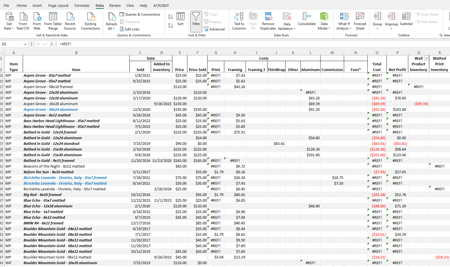
Task: Click the Select All corner triangle
Action: click(x=2, y=53)
